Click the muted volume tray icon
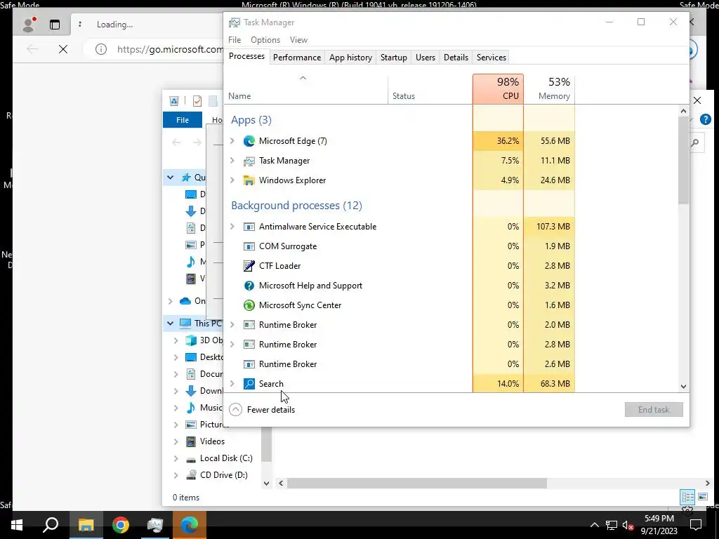719x539 pixels. pyautogui.click(x=628, y=525)
